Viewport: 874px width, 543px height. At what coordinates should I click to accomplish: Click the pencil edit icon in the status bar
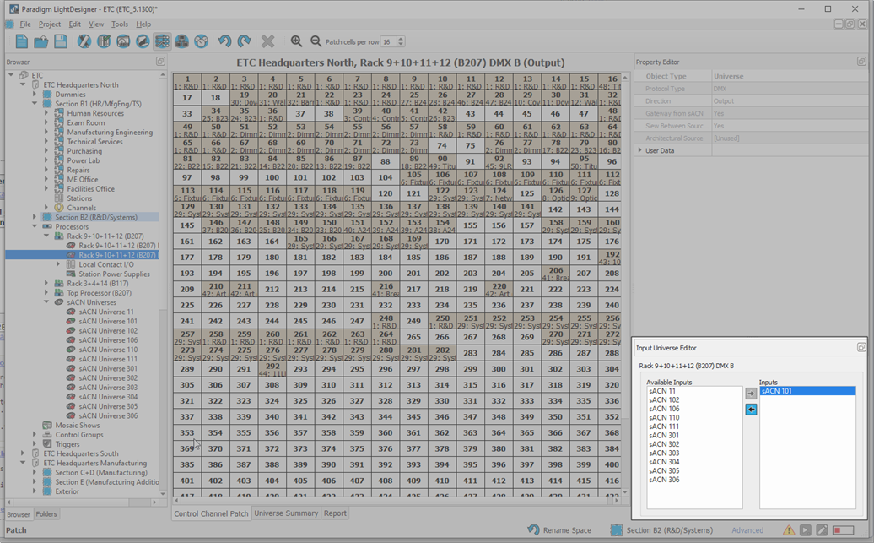tap(822, 529)
